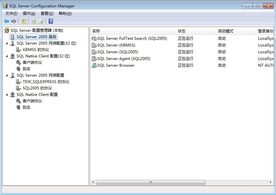276x195 pixels.
Task: Click NT AUTH login cell of Browser row
Action: (x=266, y=65)
